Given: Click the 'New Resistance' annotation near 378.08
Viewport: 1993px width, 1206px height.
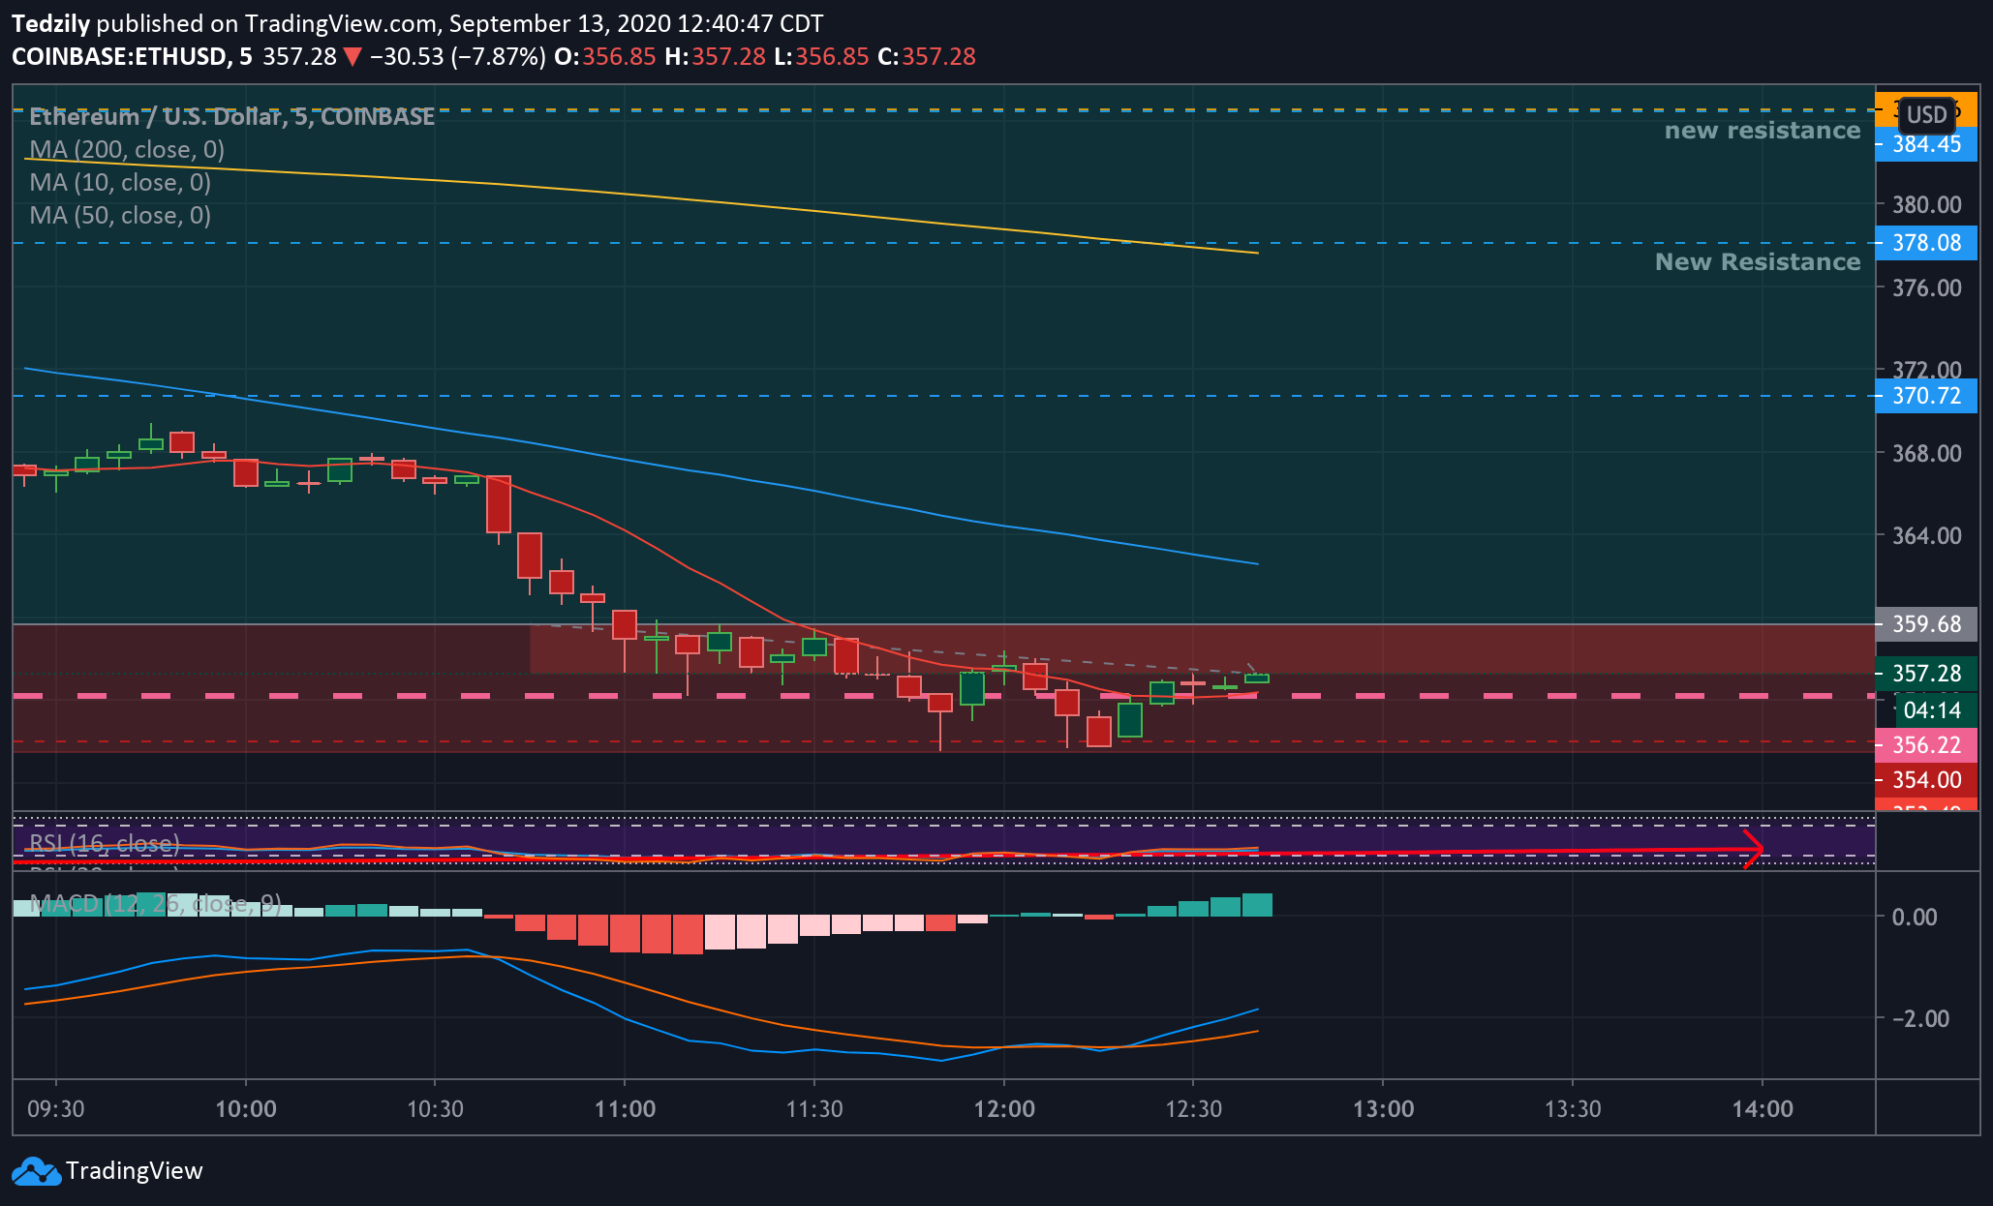Looking at the screenshot, I should click(x=1758, y=262).
